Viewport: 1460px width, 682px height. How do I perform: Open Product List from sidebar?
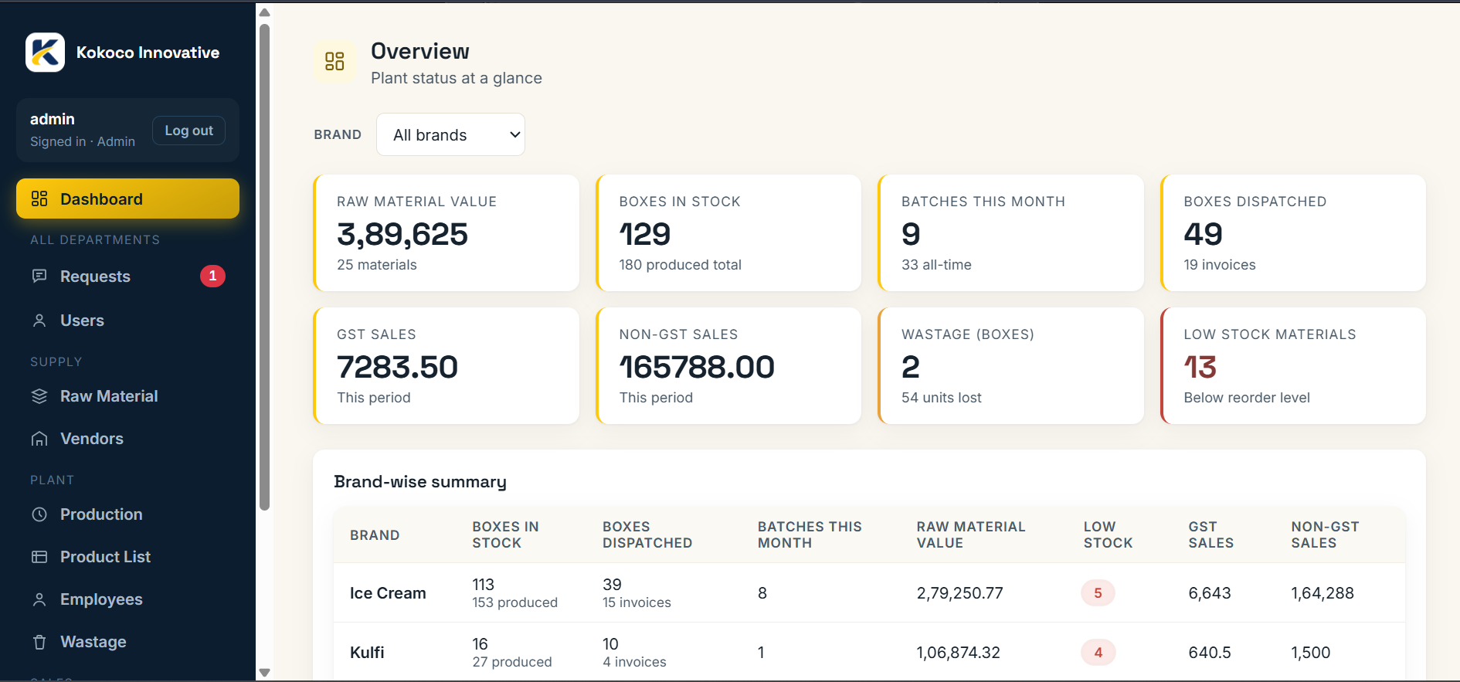tap(127, 557)
